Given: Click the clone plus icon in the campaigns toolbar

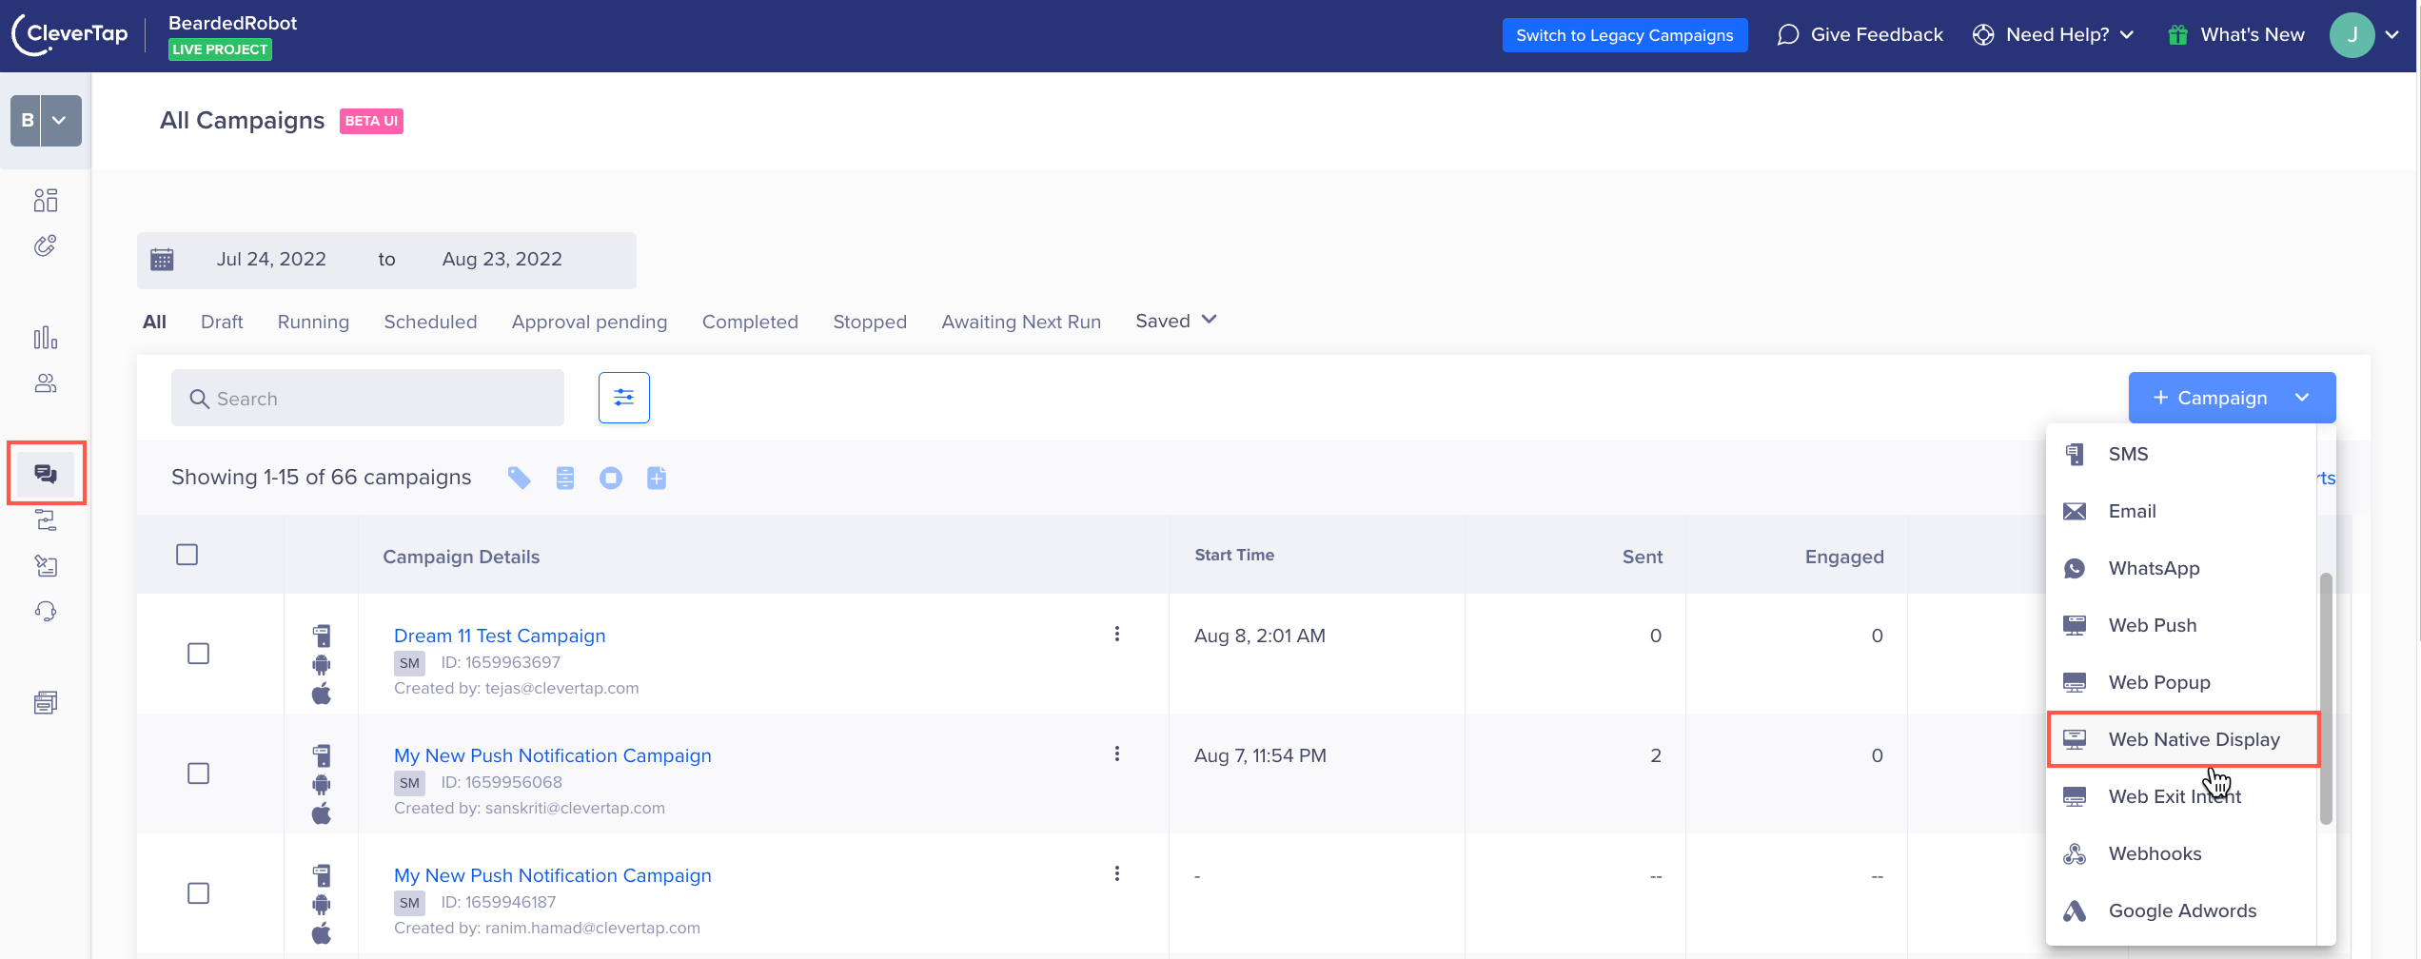Looking at the screenshot, I should tap(657, 478).
